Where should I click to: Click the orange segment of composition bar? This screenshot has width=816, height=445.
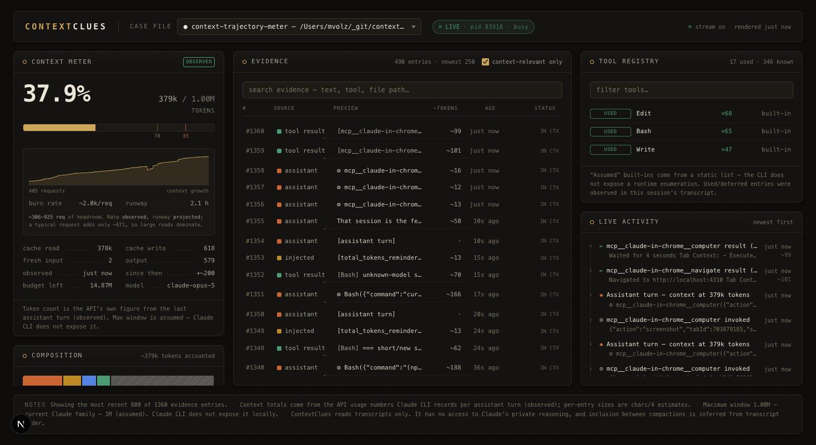tap(43, 381)
